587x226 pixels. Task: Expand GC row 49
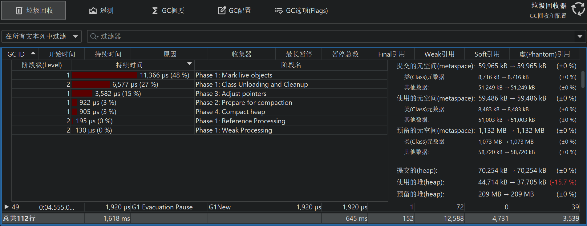[x=6, y=207]
